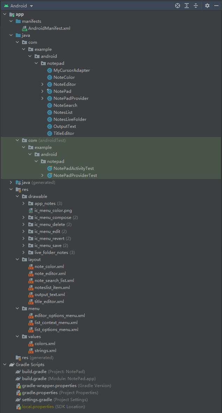222x413 pixels.
Task: Click the layout file icon beside note_color.xml
Action: point(31,266)
